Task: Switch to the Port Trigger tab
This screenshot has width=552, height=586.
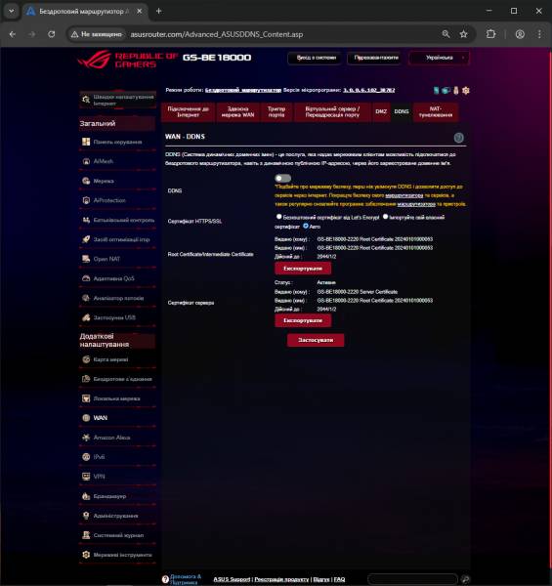Action: [276, 111]
